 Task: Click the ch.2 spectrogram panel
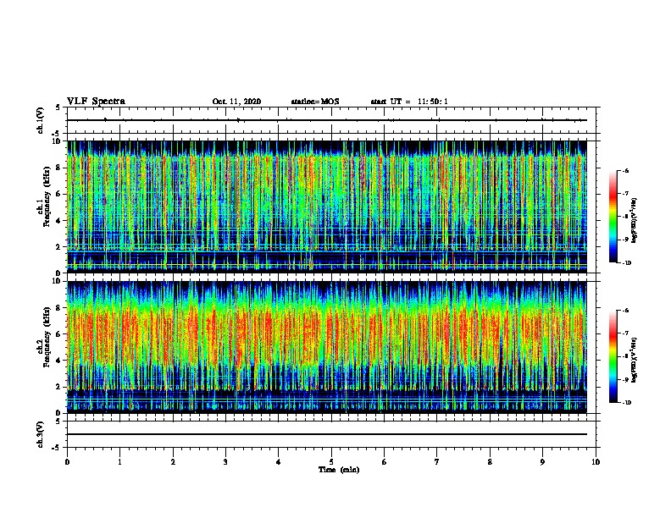point(327,347)
